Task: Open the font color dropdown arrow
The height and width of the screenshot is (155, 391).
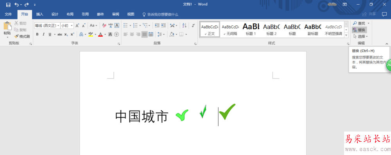Action: (105, 34)
